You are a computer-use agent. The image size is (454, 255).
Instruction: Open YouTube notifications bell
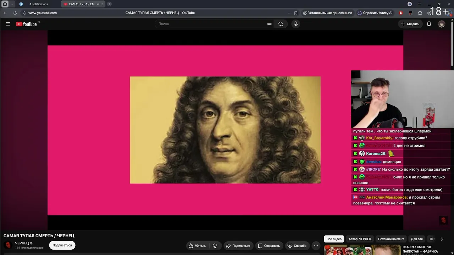click(429, 24)
